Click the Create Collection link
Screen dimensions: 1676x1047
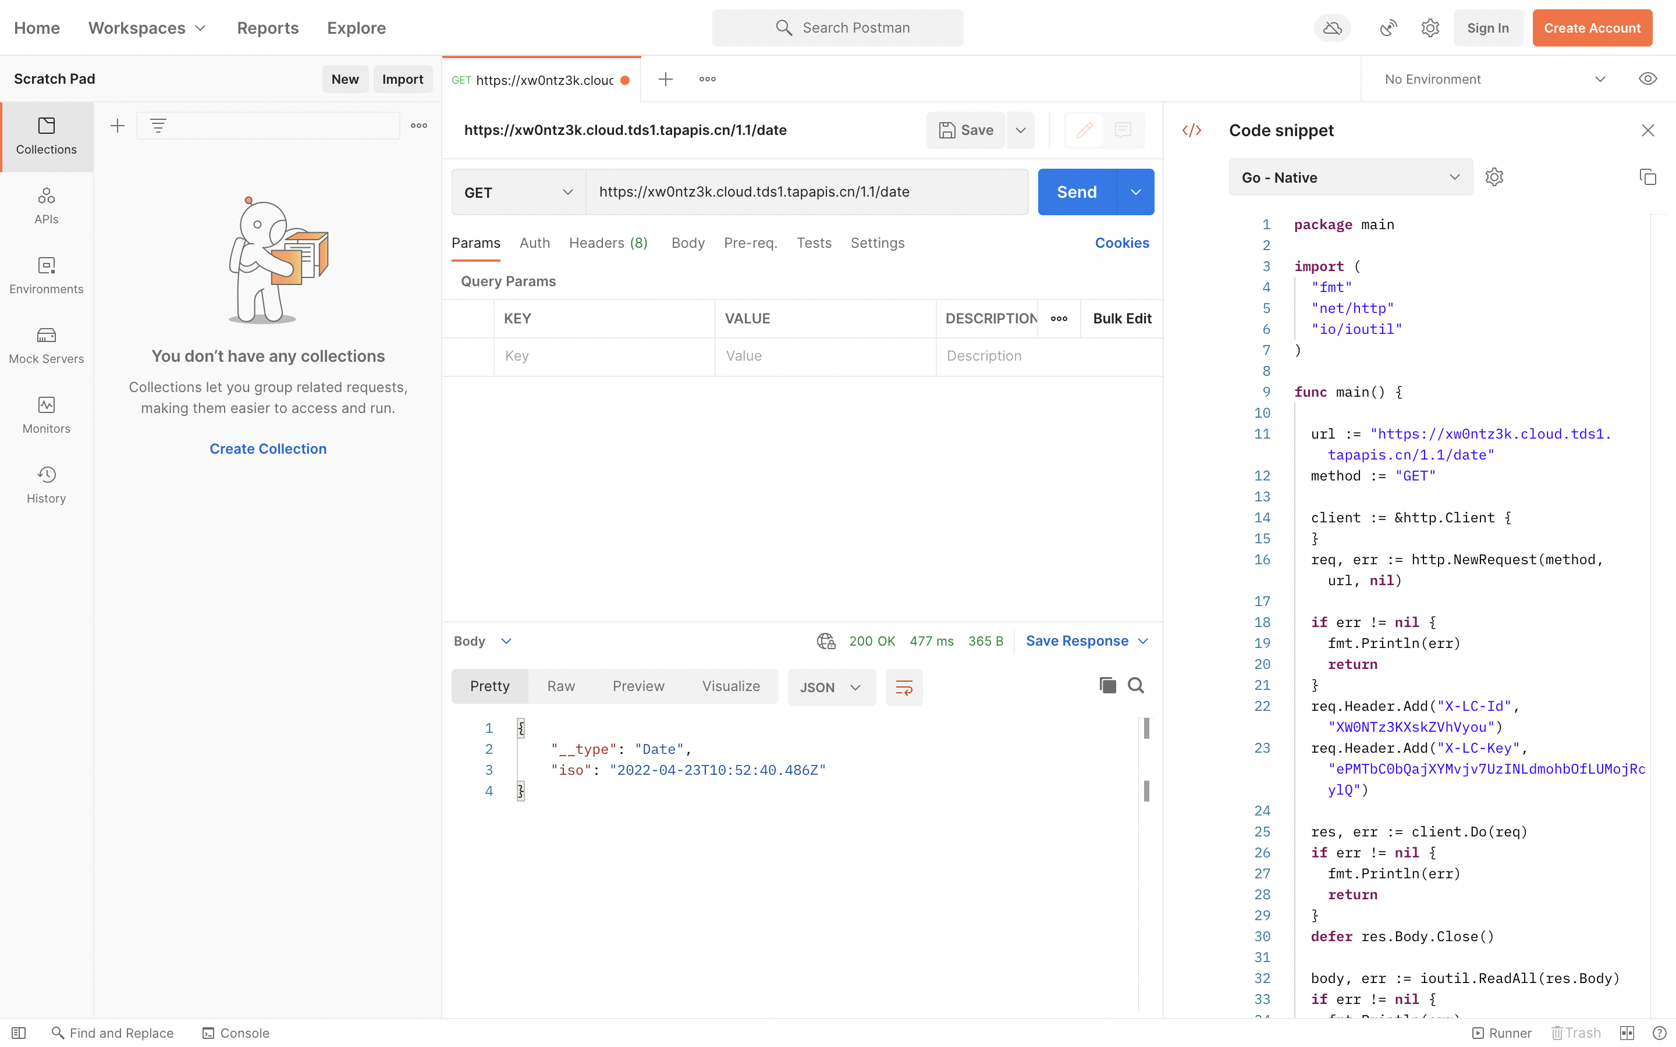[267, 448]
